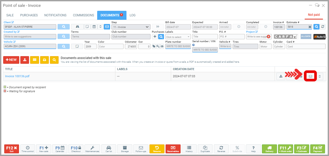Open the Maintenances wrench button
Image resolution: width=329 pixels, height=156 pixels.
click(x=92, y=149)
